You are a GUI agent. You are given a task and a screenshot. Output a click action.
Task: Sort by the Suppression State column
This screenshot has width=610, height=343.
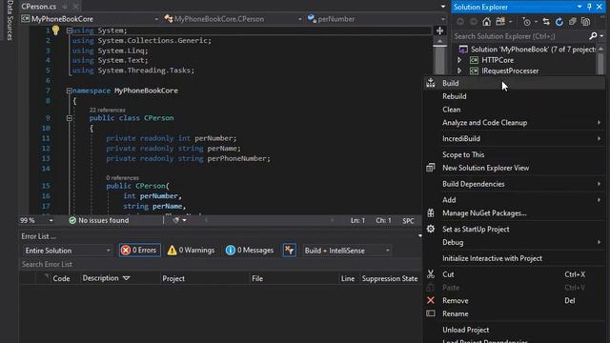point(390,278)
